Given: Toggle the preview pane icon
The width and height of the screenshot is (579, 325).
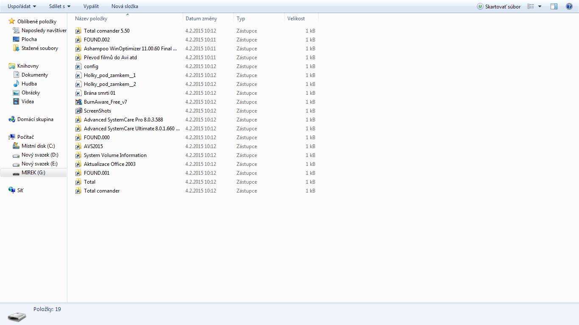Looking at the screenshot, I should (x=554, y=6).
